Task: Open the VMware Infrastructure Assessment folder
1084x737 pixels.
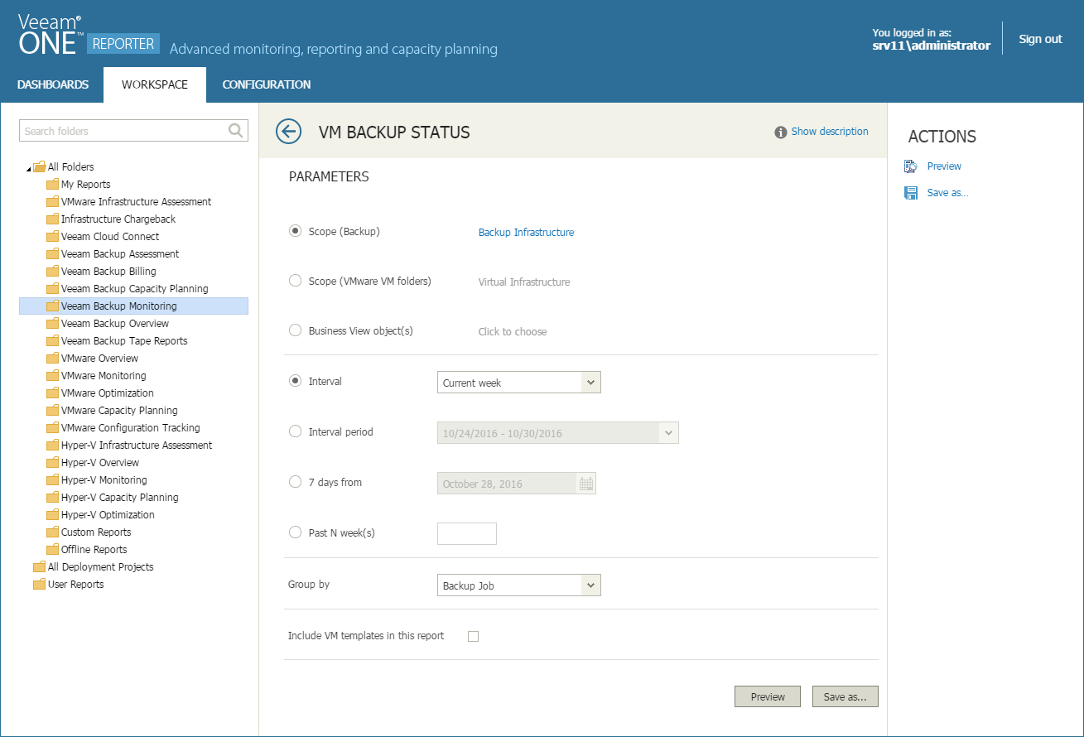Action: pyautogui.click(x=136, y=201)
